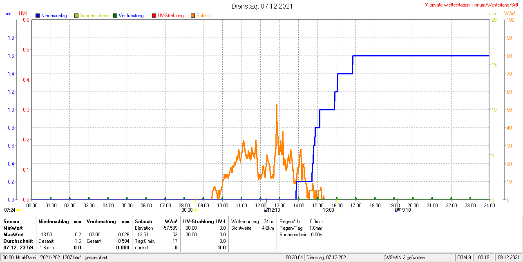Click the Sichtweite 4-8km reading
Viewport: 523px width, 262px height.
pyautogui.click(x=253, y=228)
